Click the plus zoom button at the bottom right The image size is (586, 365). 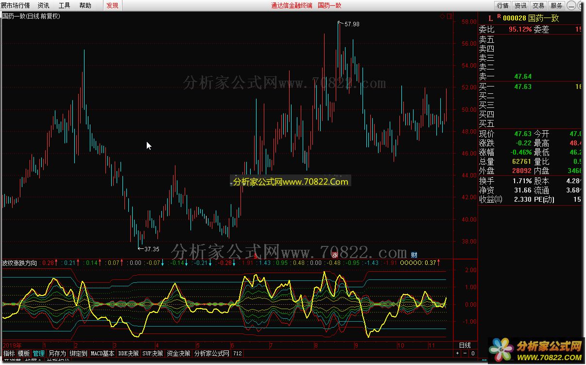[x=457, y=353]
